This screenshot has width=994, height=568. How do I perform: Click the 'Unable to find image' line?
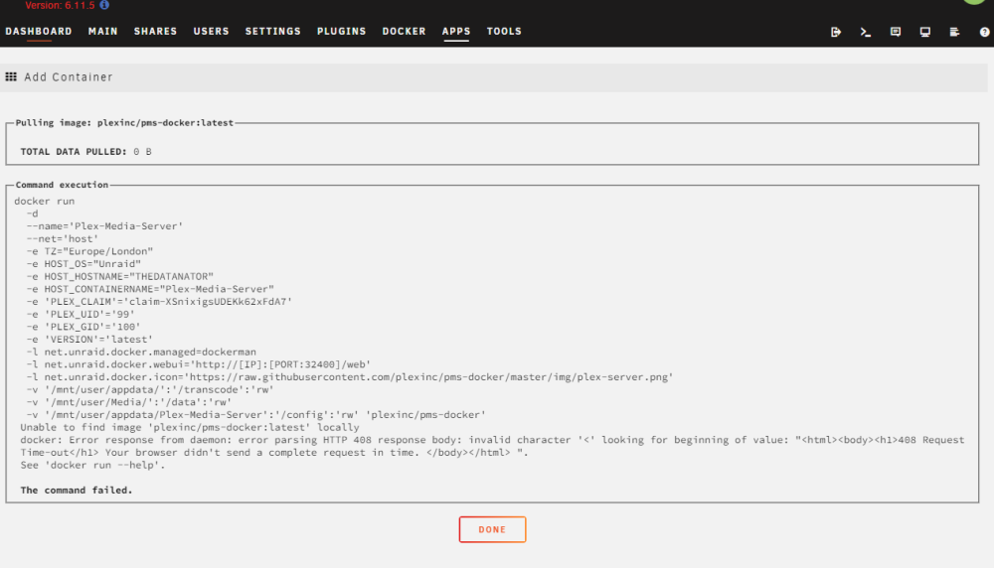click(190, 427)
